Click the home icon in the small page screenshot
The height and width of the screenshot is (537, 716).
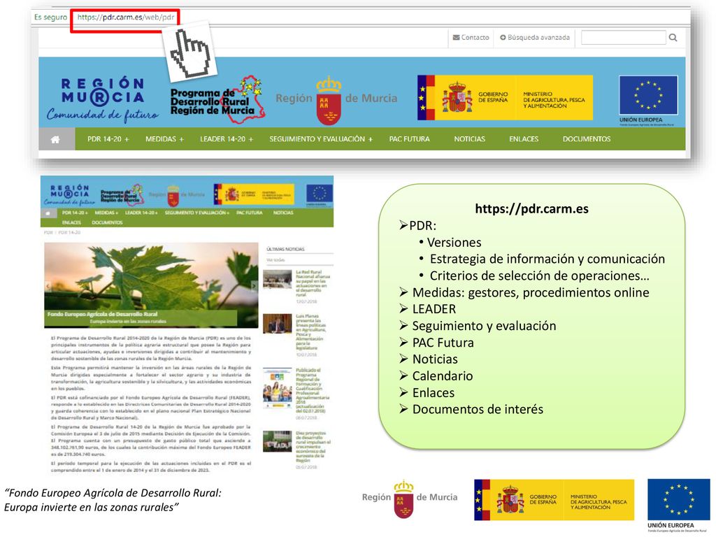coord(48,213)
